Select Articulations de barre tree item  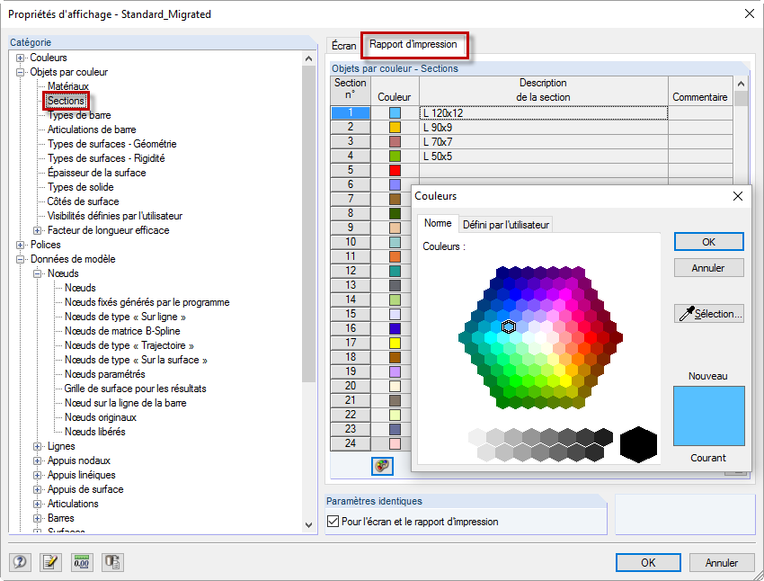pyautogui.click(x=92, y=130)
